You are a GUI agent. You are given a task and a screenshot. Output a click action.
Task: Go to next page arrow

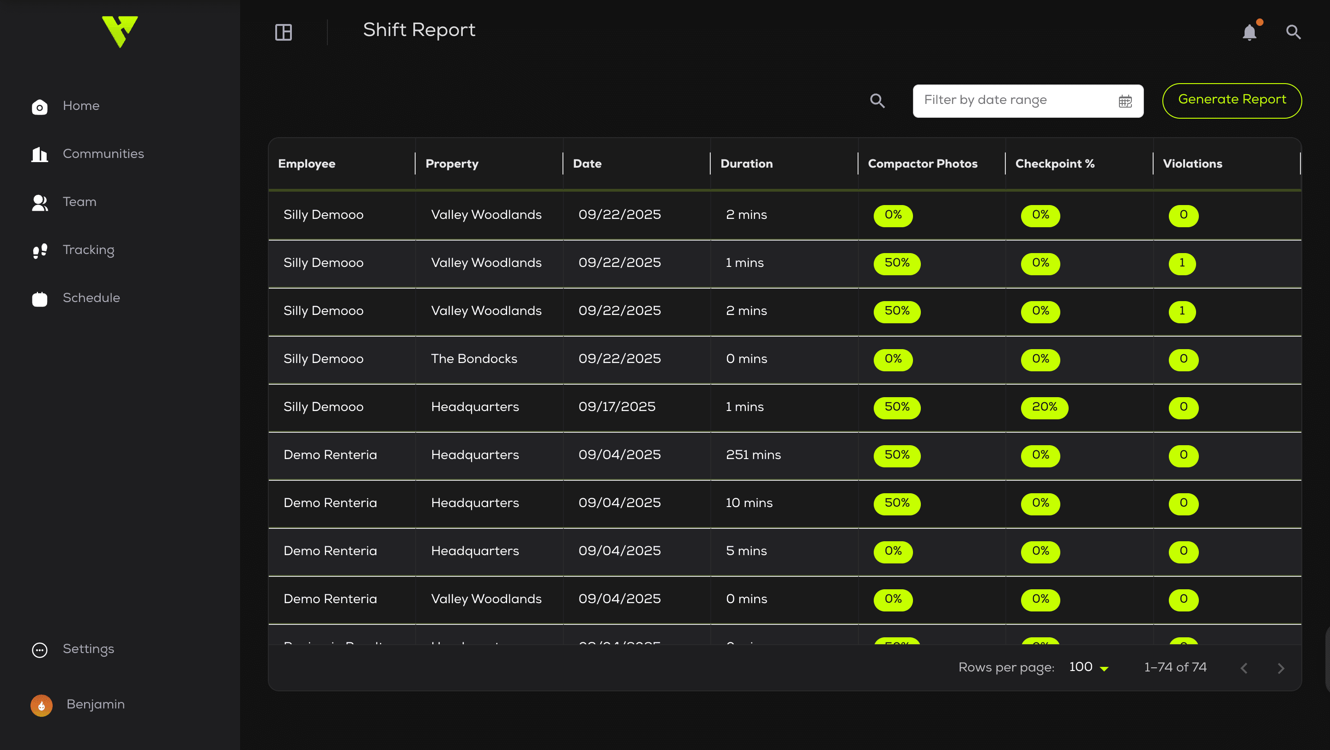coord(1281,668)
